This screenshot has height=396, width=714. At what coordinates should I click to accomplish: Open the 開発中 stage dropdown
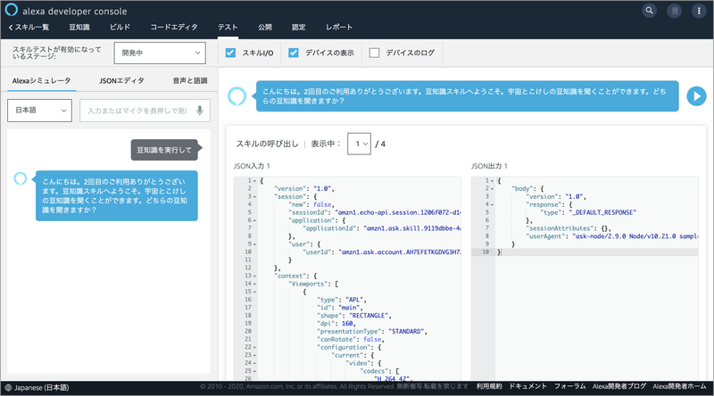(x=160, y=53)
